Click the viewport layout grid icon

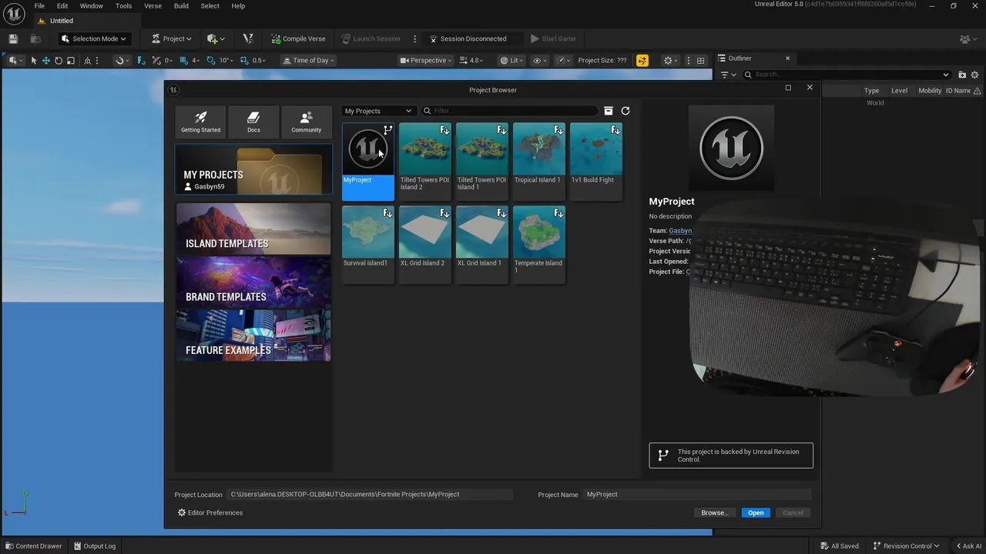(700, 60)
